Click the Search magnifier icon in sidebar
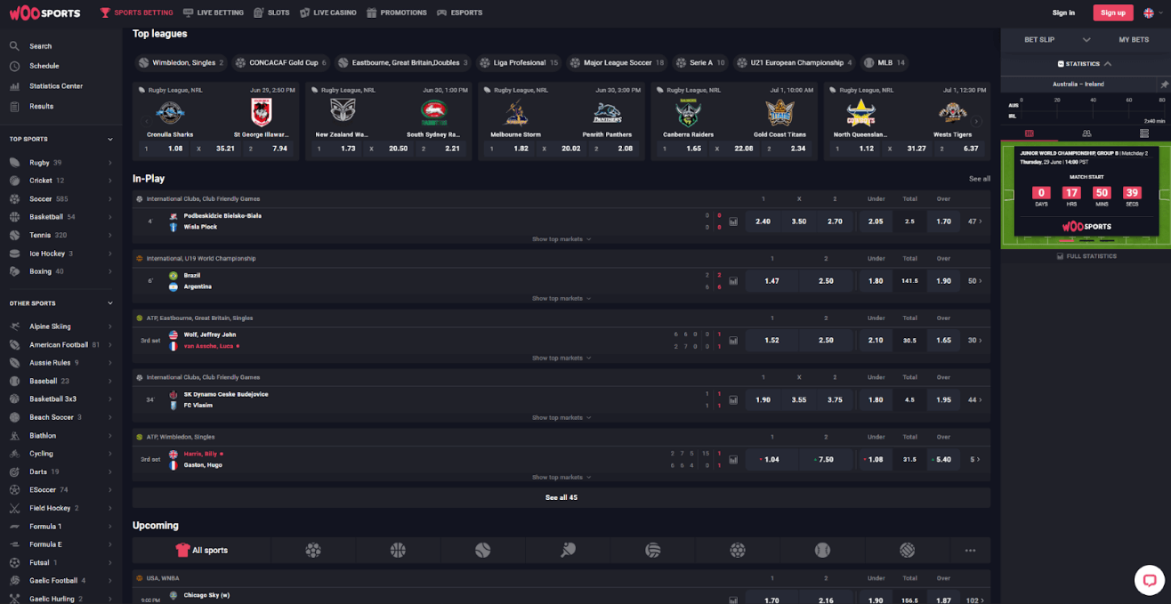 [x=14, y=46]
